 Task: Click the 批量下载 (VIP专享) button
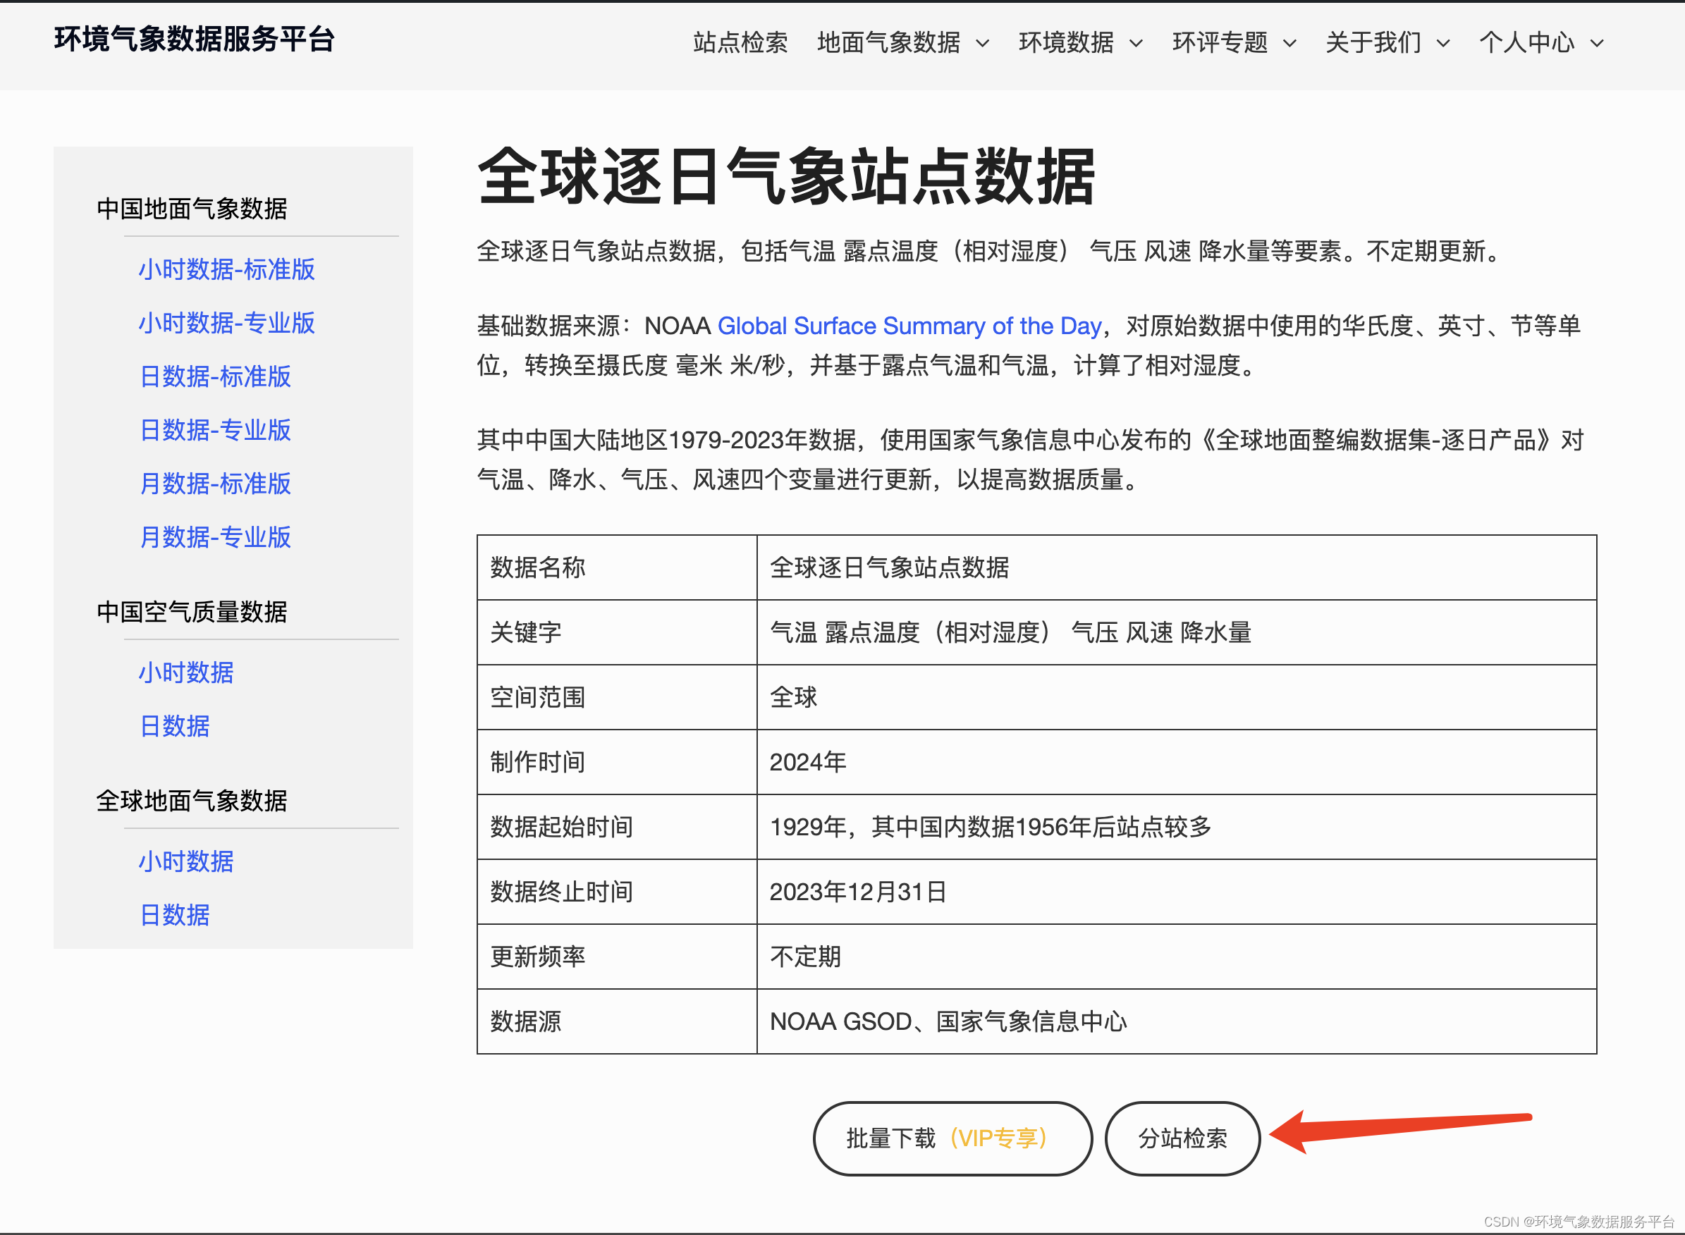pyautogui.click(x=952, y=1138)
